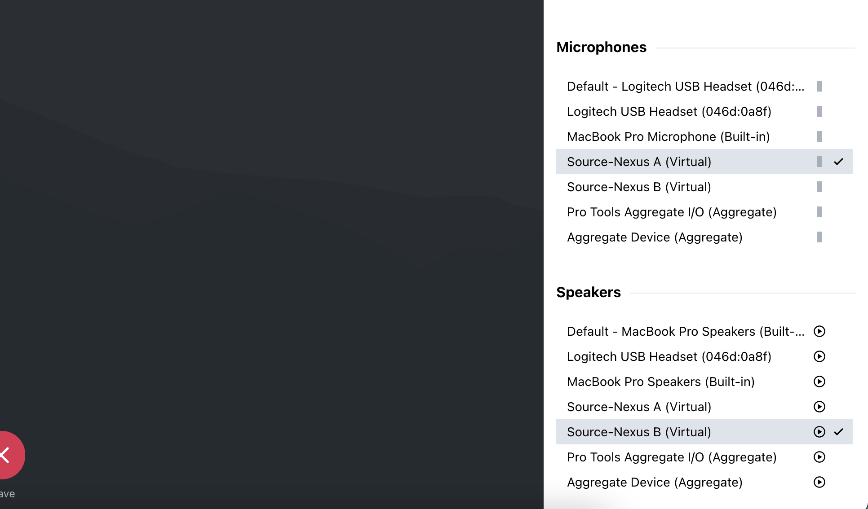Switch microphone to Source-Nexus B (Virtual)
The width and height of the screenshot is (868, 509).
(x=639, y=187)
